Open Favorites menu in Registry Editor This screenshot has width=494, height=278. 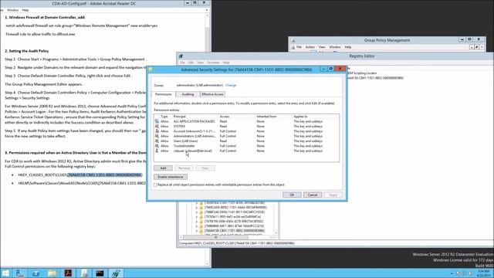pyautogui.click(x=213, y=63)
